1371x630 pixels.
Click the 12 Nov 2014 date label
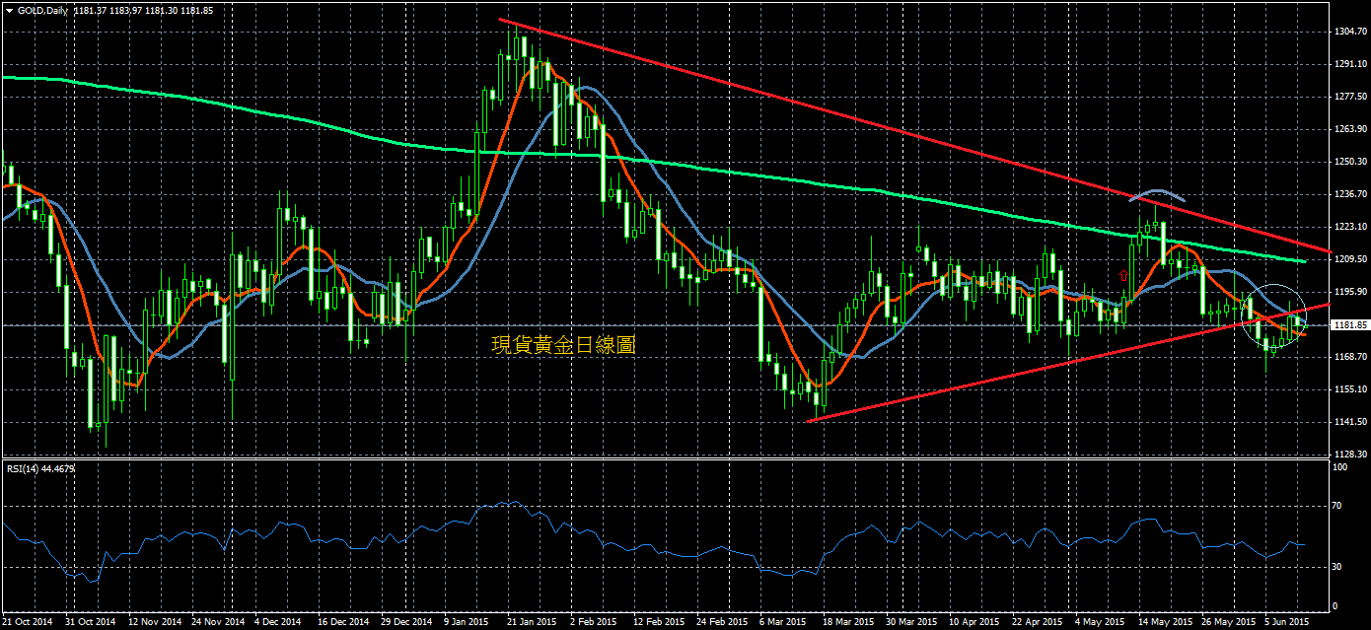click(153, 622)
